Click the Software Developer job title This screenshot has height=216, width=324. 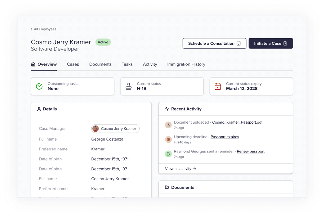55,49
